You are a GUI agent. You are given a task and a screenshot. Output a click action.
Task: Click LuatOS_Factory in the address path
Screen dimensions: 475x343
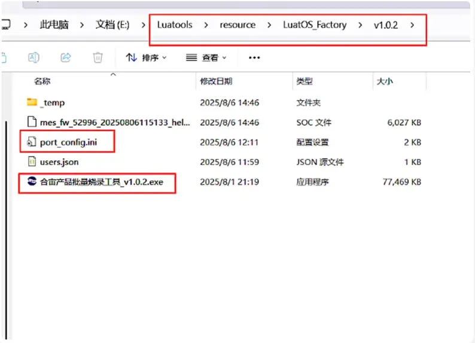point(315,25)
